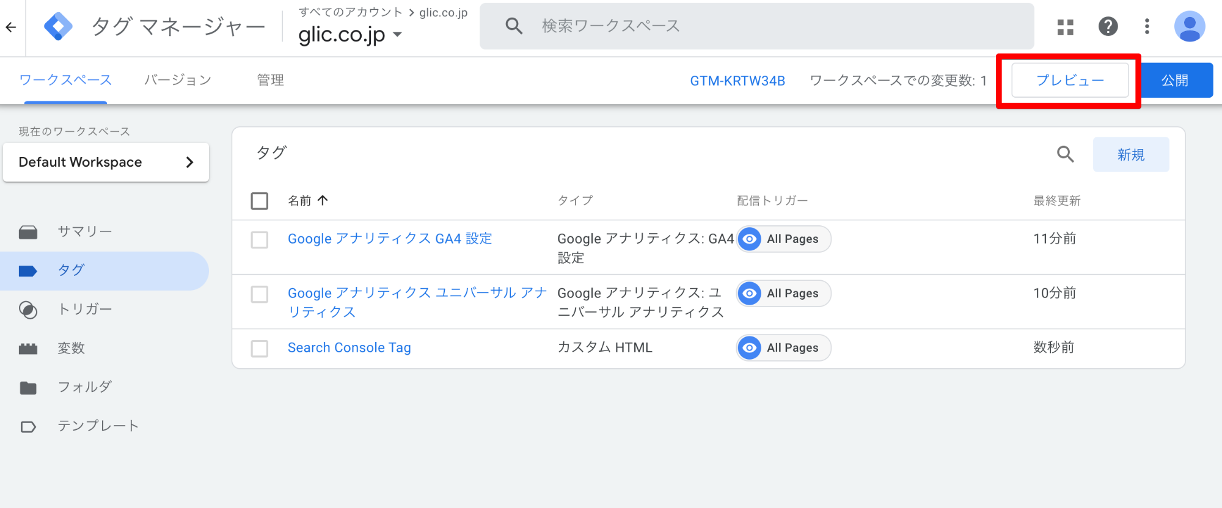1222x508 pixels.
Task: Click the プレビュー button
Action: tap(1070, 80)
